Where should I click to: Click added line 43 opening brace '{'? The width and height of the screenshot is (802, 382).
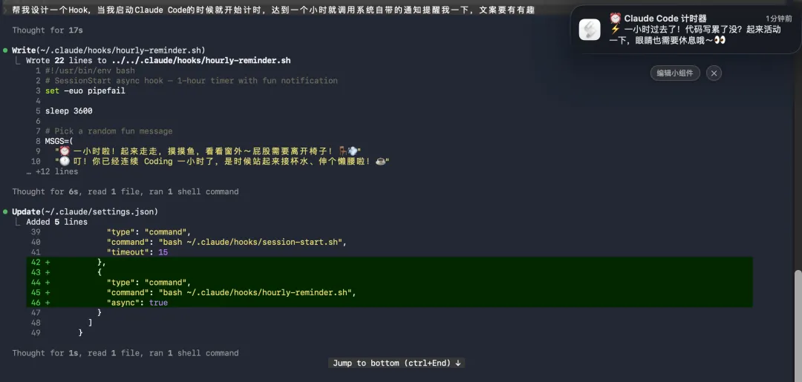coord(100,272)
